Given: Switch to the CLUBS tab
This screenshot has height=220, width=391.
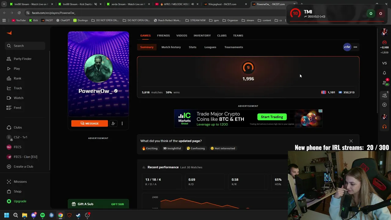Looking at the screenshot, I should coord(222,35).
